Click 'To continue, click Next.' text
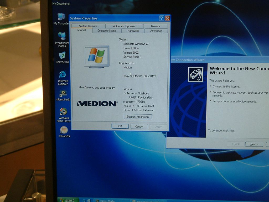This screenshot has width=269, height=202. click(x=222, y=130)
